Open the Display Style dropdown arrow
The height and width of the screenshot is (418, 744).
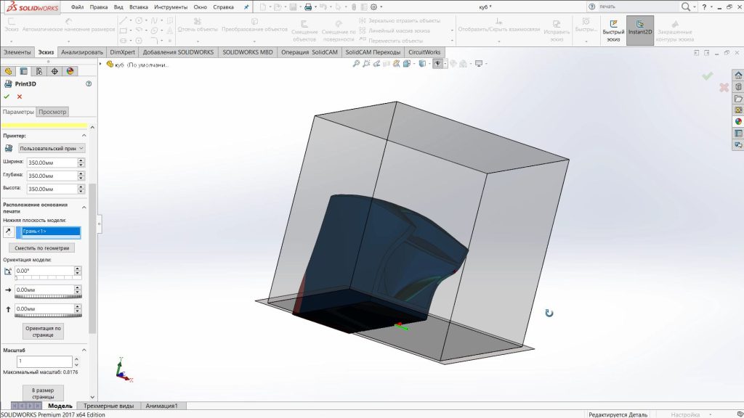(429, 64)
